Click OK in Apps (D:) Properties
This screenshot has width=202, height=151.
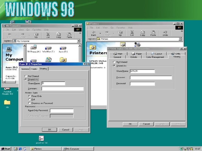click(50, 130)
